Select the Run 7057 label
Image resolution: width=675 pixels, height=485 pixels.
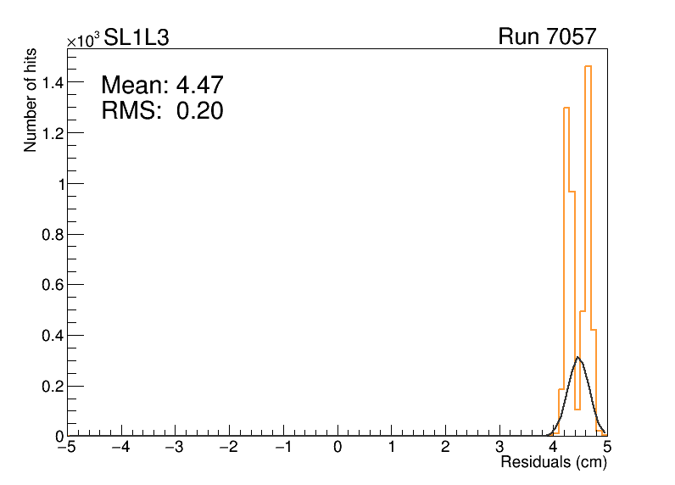547,37
